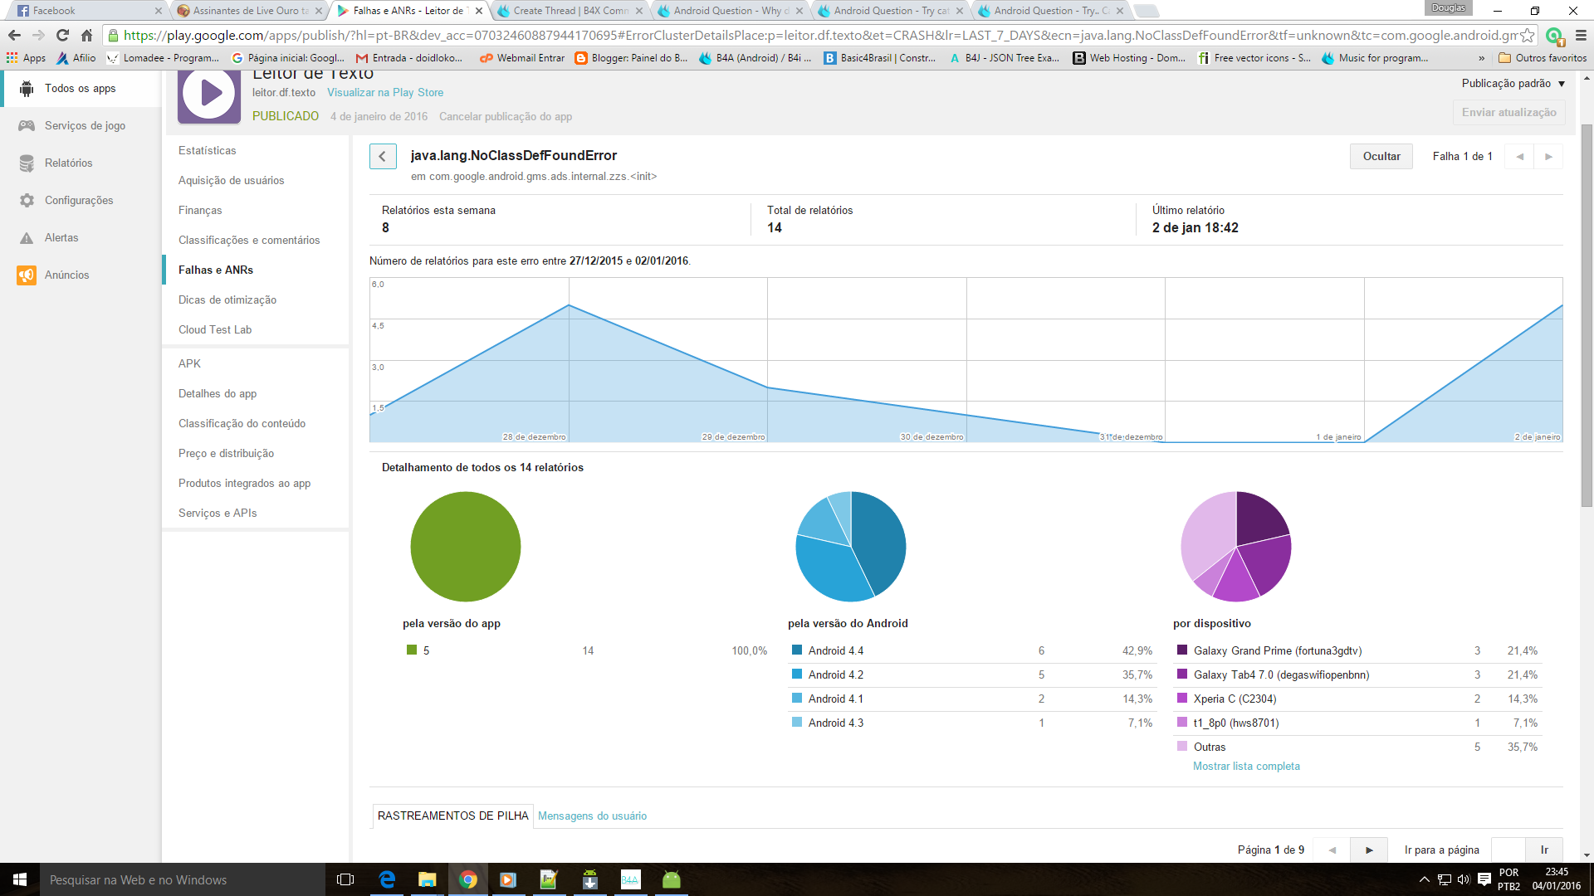1594x896 pixels.
Task: Open Apps bookmarks shortcut
Action: 26,58
